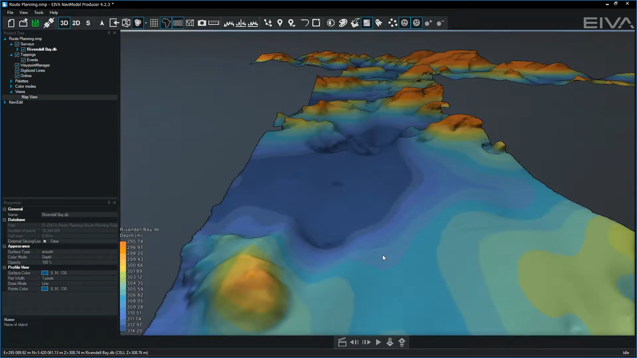Click the clapperboard recording icon
This screenshot has height=358, width=637.
pos(342,342)
